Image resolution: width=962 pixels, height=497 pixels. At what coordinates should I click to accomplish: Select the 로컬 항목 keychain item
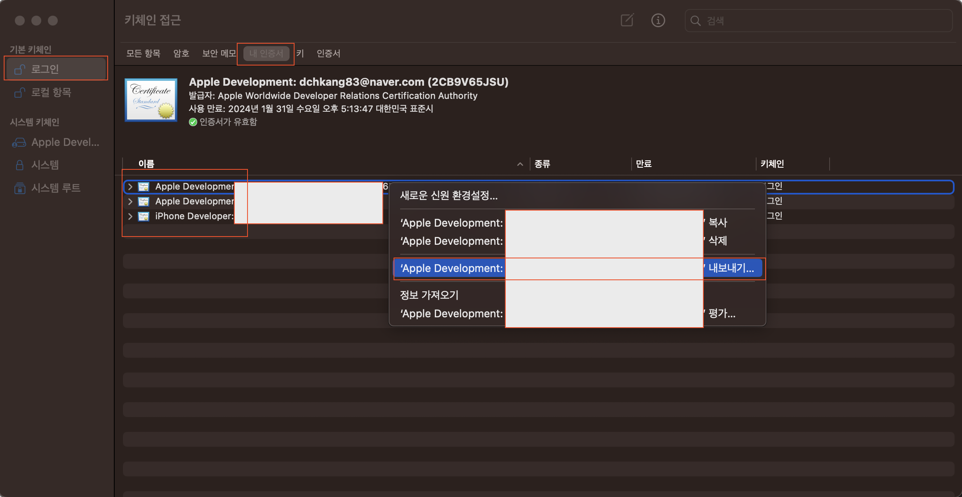tap(51, 92)
